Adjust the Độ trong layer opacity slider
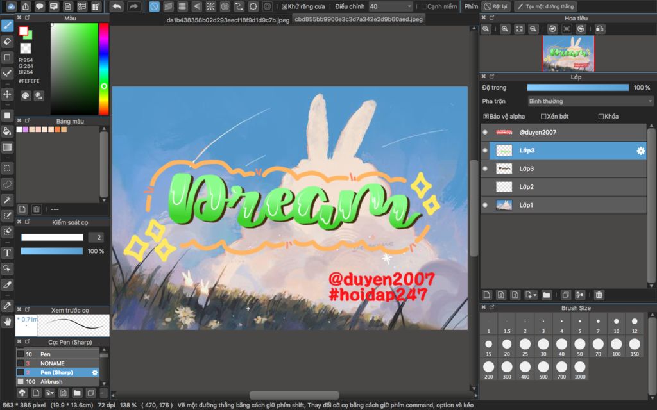This screenshot has height=410, width=657. pyautogui.click(x=578, y=87)
